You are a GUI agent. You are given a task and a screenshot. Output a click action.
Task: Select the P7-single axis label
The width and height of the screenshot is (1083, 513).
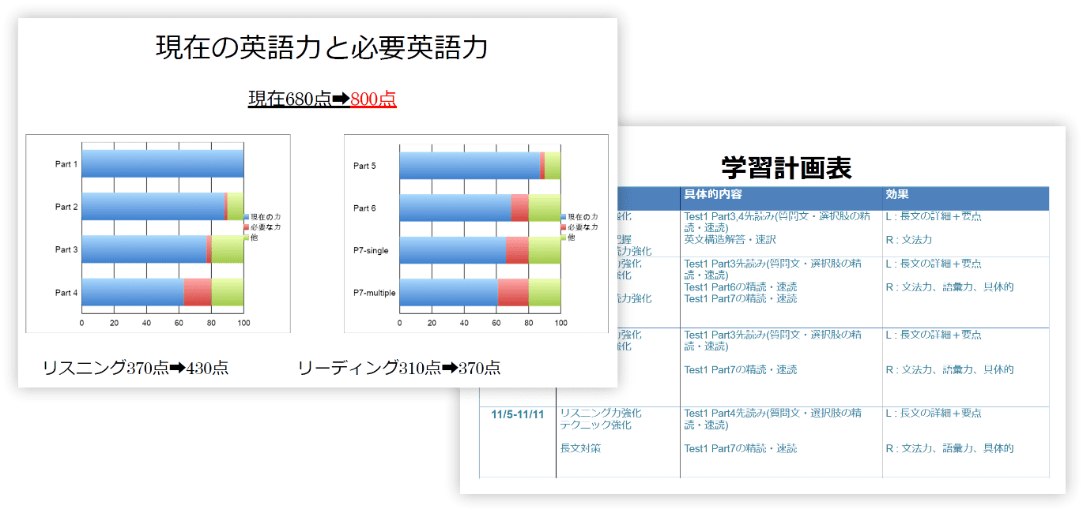(x=371, y=250)
